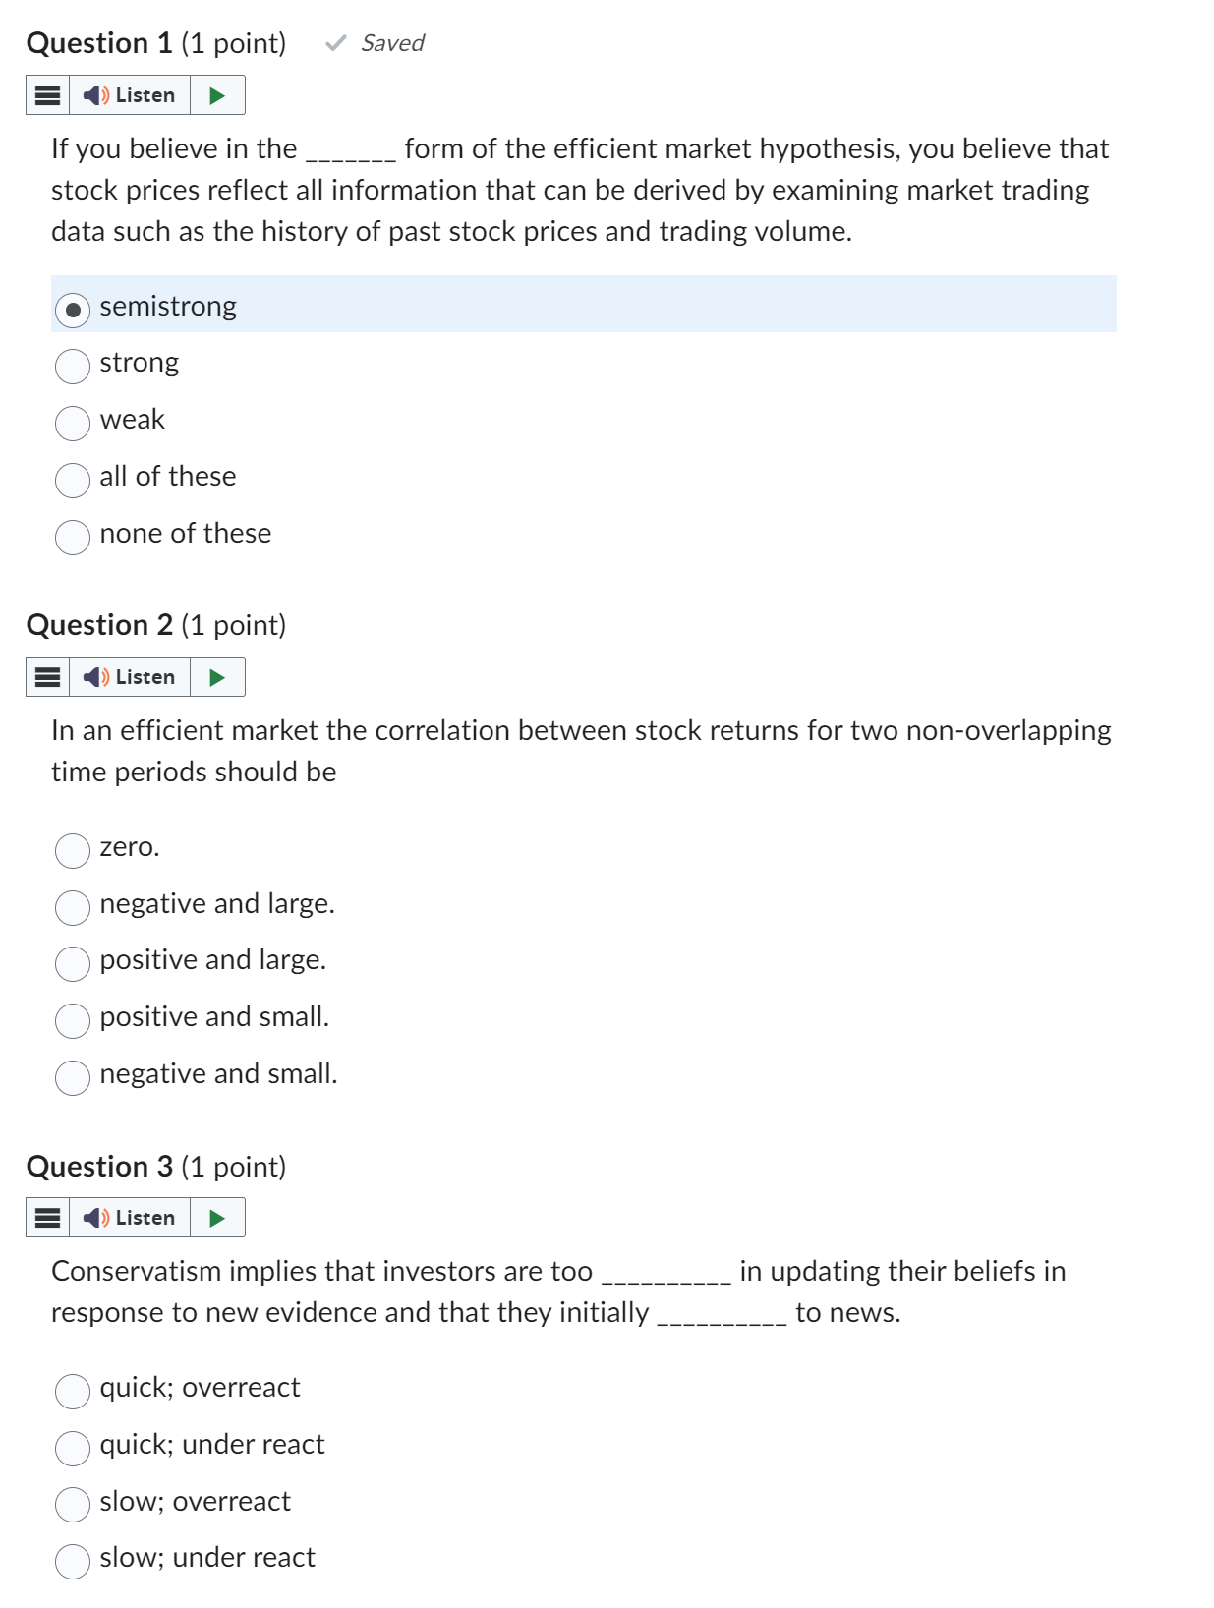Click the Saved checkmark icon beside Question 1
The height and width of the screenshot is (1608, 1214).
(335, 42)
